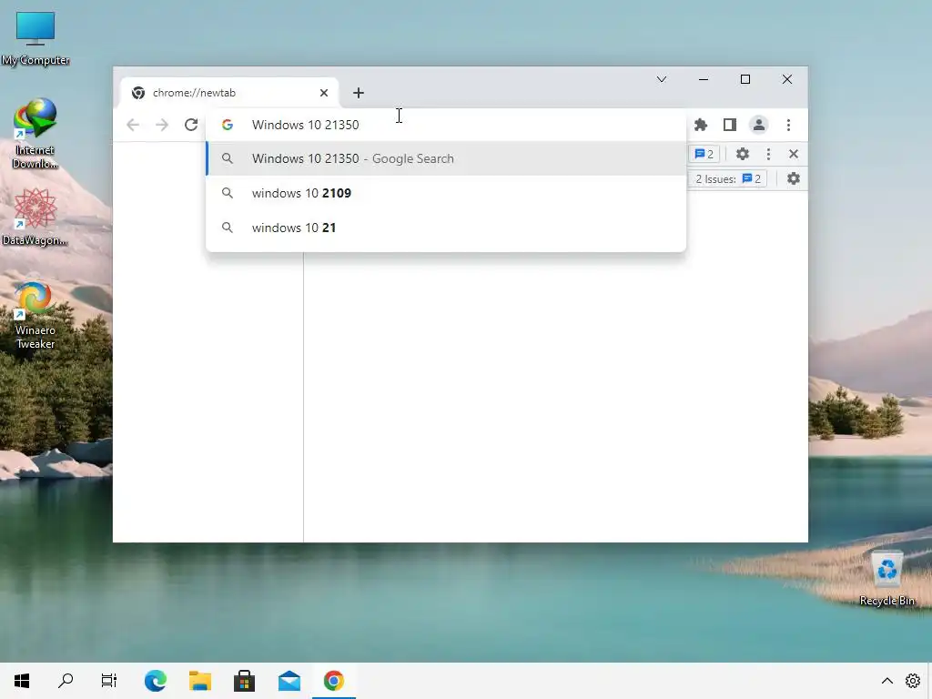Open Task View on taskbar
Image resolution: width=932 pixels, height=699 pixels.
pyautogui.click(x=109, y=681)
